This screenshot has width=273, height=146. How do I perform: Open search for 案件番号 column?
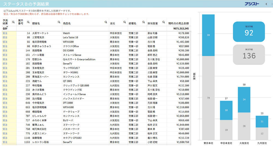28,22
